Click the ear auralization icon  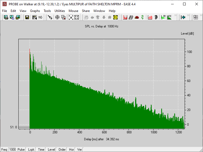click(156, 17)
